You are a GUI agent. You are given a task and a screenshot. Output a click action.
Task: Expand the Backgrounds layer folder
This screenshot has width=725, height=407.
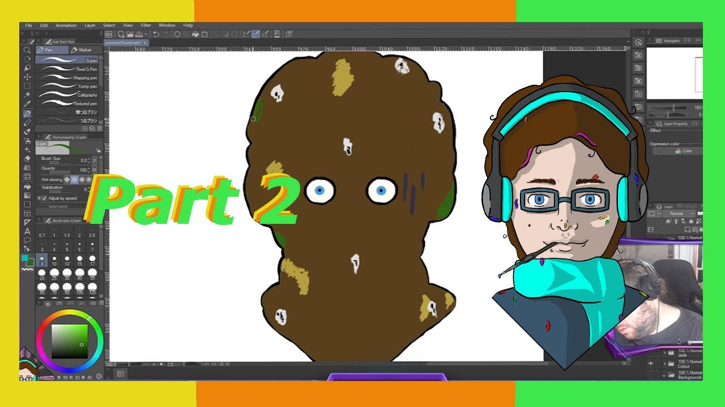pos(664,375)
